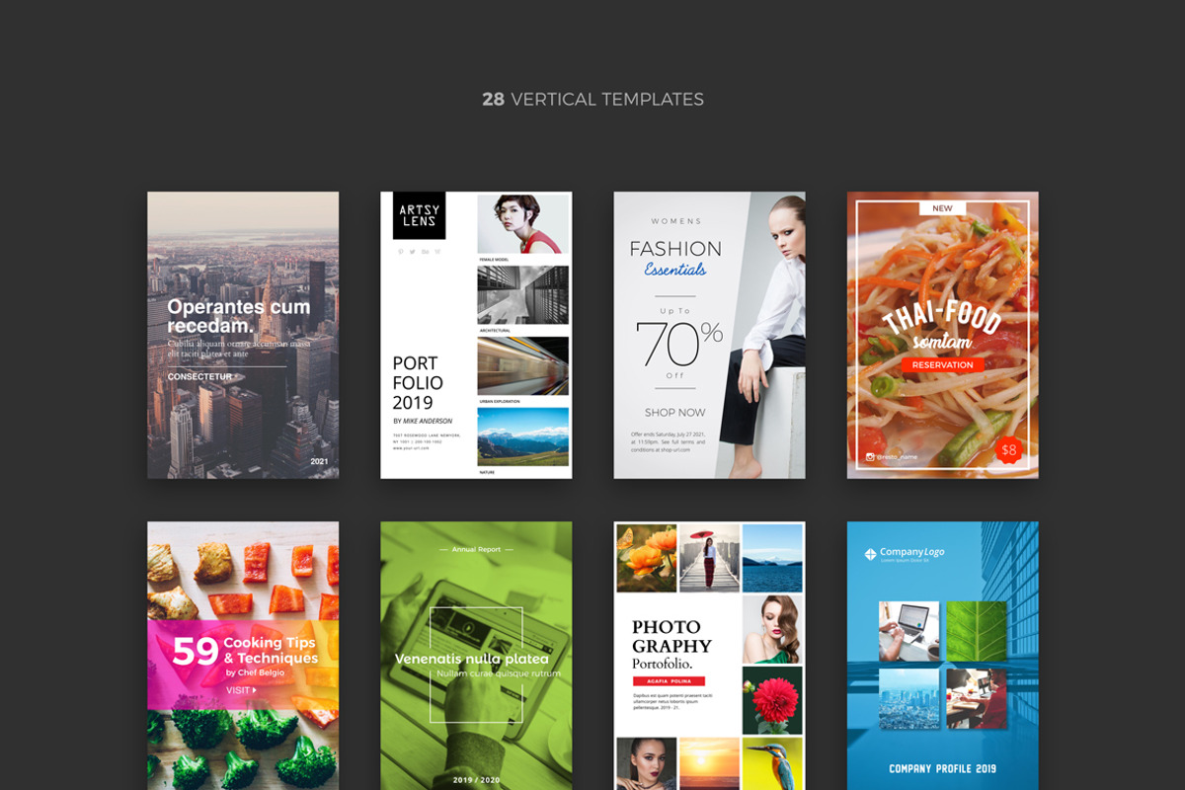1185x790 pixels.
Task: Select the Female Model portrait photo
Action: pyautogui.click(x=522, y=224)
